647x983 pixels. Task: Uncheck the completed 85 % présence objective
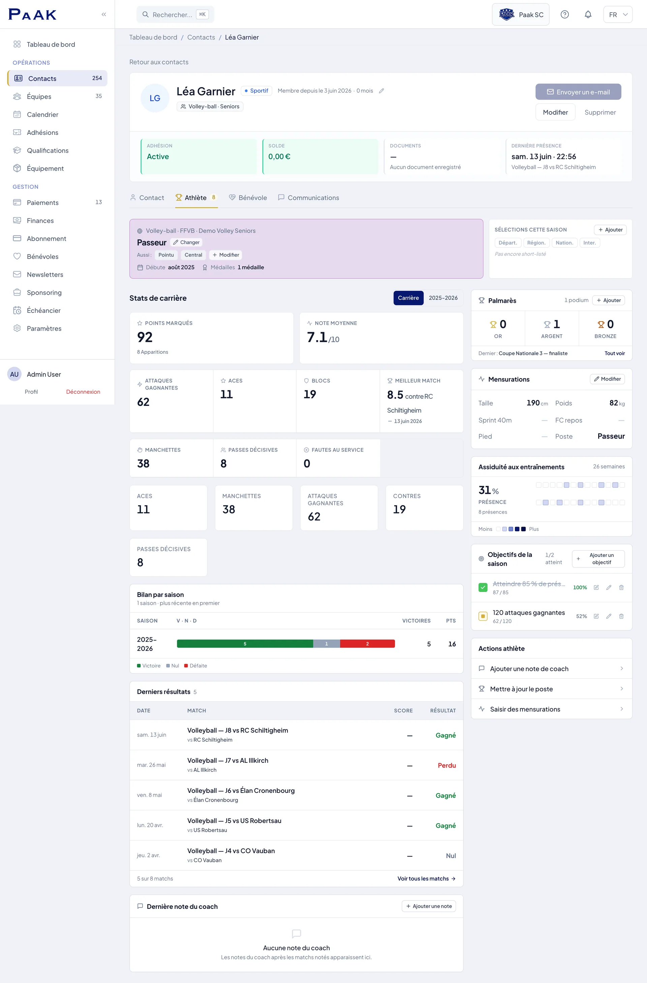[483, 587]
